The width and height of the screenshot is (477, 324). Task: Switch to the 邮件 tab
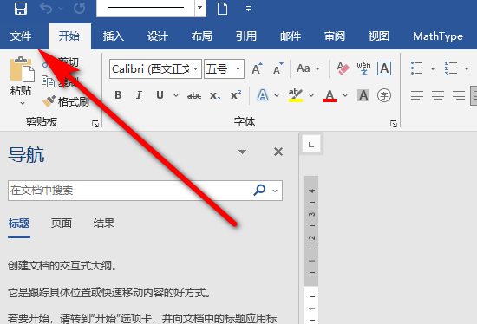(291, 36)
